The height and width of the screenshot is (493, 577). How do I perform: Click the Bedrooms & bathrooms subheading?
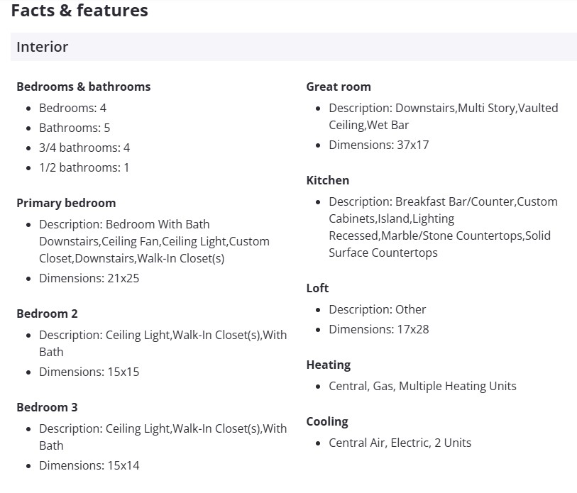click(x=83, y=87)
